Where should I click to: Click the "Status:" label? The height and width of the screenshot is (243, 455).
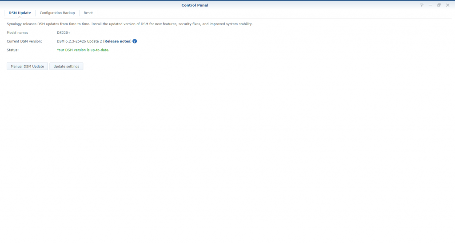click(x=13, y=50)
